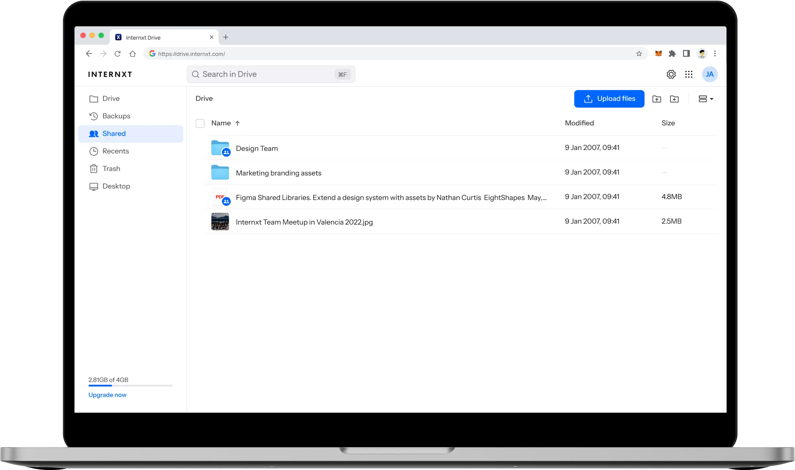Click the browser home icon
This screenshot has width=795, height=470.
(x=132, y=54)
